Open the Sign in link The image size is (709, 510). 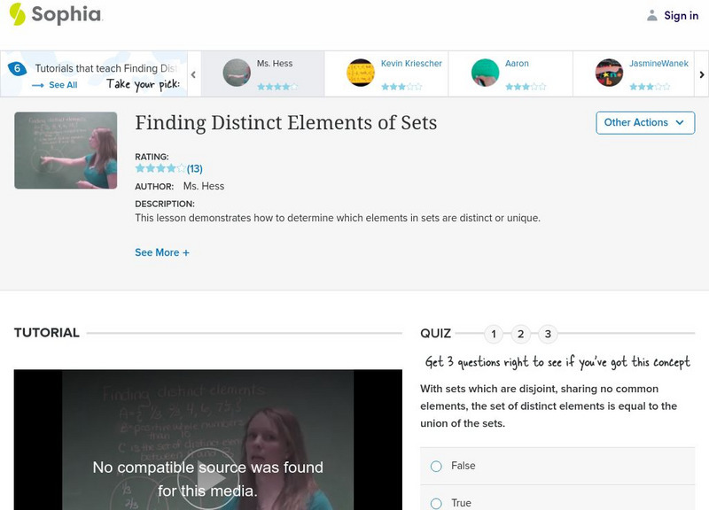click(x=681, y=16)
